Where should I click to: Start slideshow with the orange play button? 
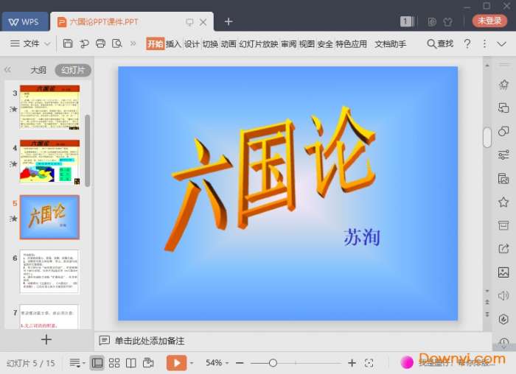[176, 363]
